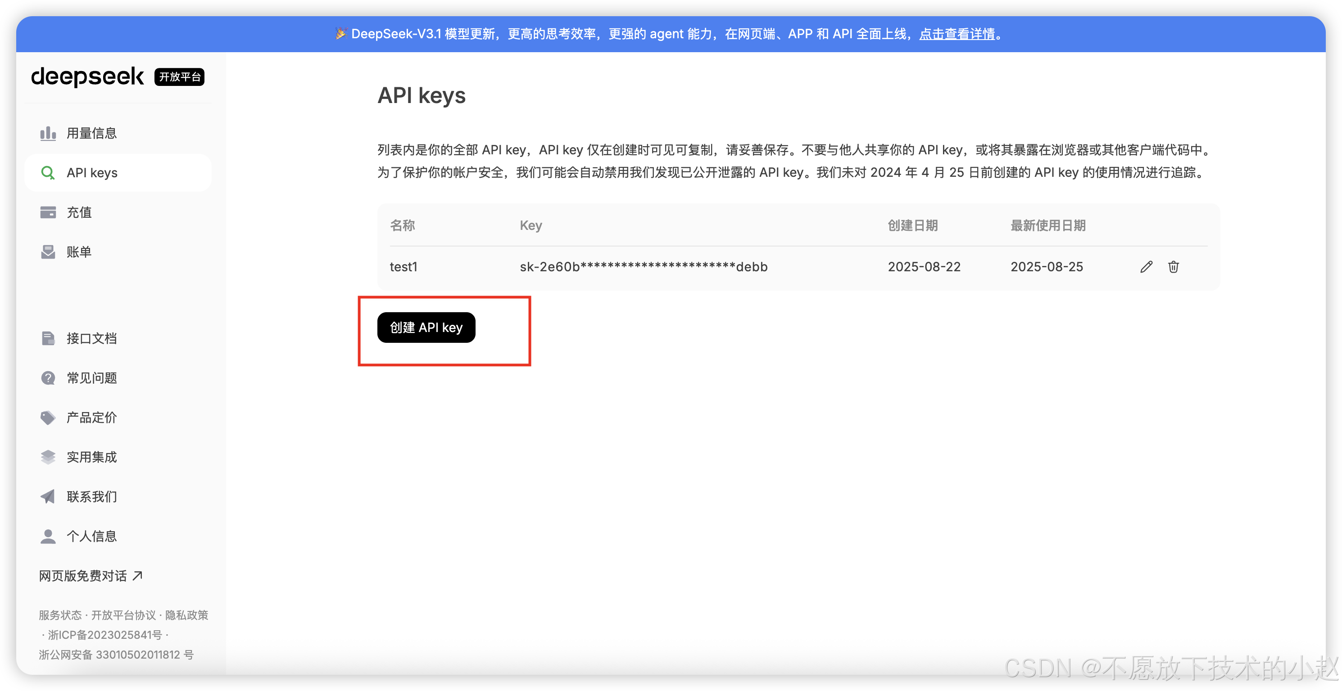The height and width of the screenshot is (691, 1342).
Task: Open the 开放平台协议 footer link
Action: pyautogui.click(x=123, y=615)
